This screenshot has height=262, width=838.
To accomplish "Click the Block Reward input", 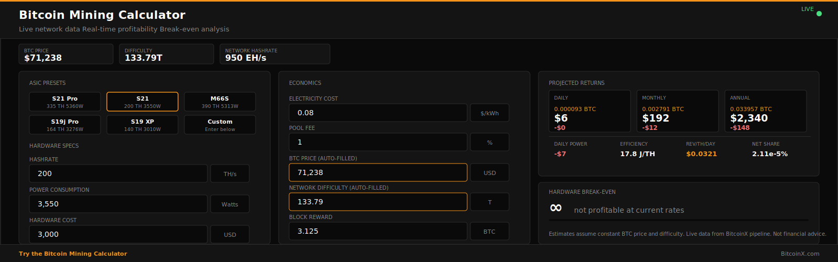I will click(378, 231).
